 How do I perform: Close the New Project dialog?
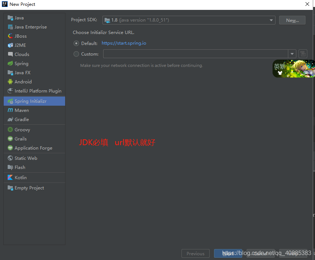[307, 4]
